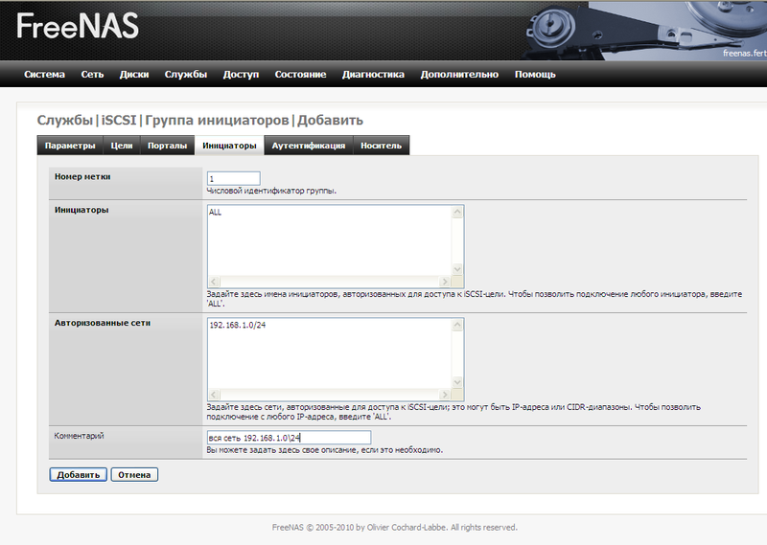
Task: Switch to the Параметры tab
Action: (x=70, y=146)
